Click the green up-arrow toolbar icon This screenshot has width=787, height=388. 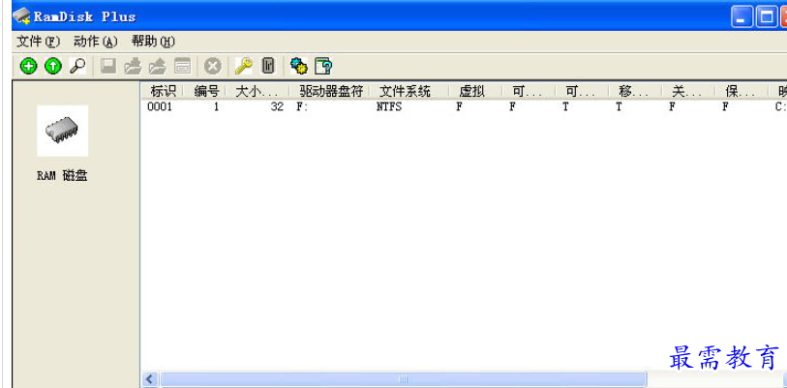point(53,66)
